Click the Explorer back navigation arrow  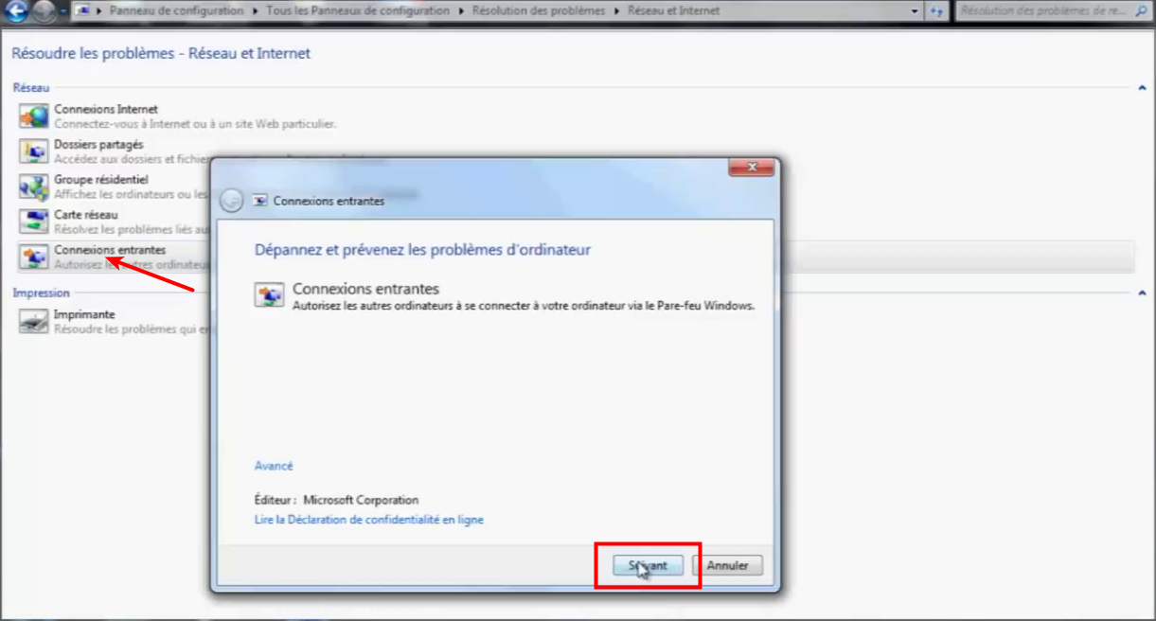pyautogui.click(x=16, y=11)
